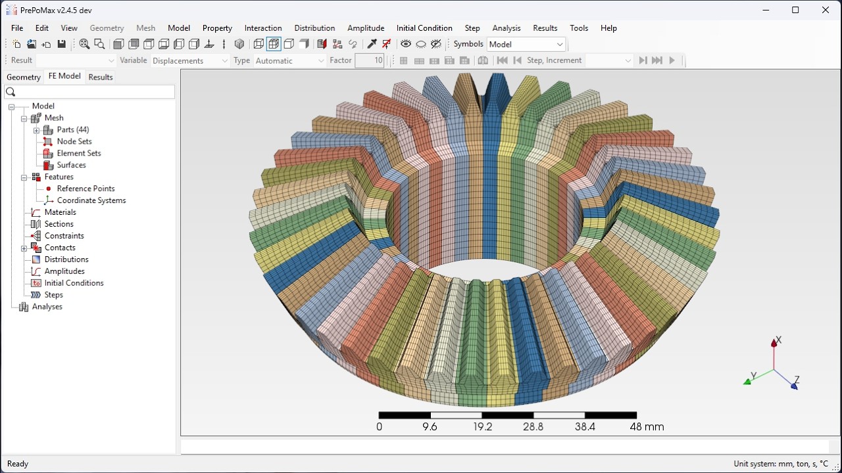Open the Variable Displacements dropdown
This screenshot has width=842, height=473.
click(x=189, y=60)
